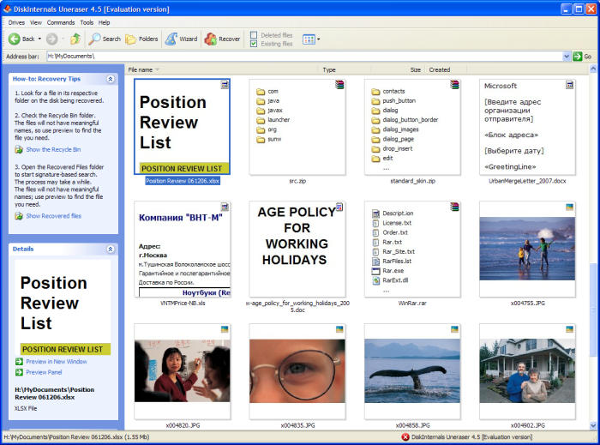Go up one folder level icon
The width and height of the screenshot is (600, 445).
coord(75,39)
